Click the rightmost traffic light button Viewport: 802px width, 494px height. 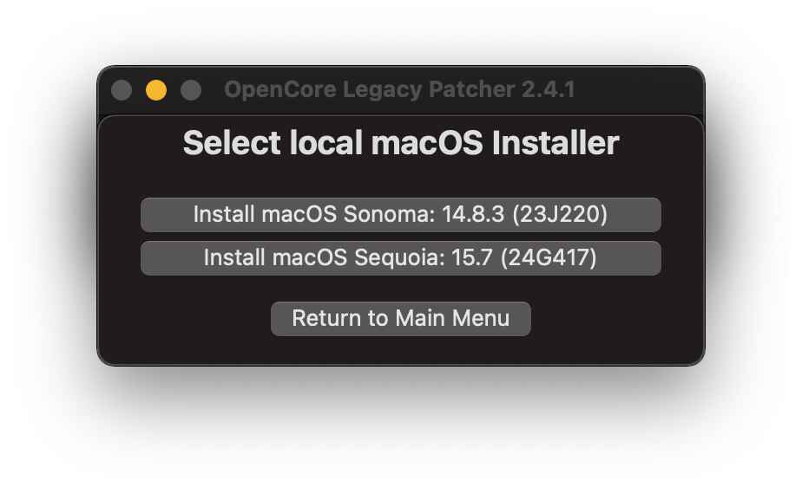coord(191,90)
